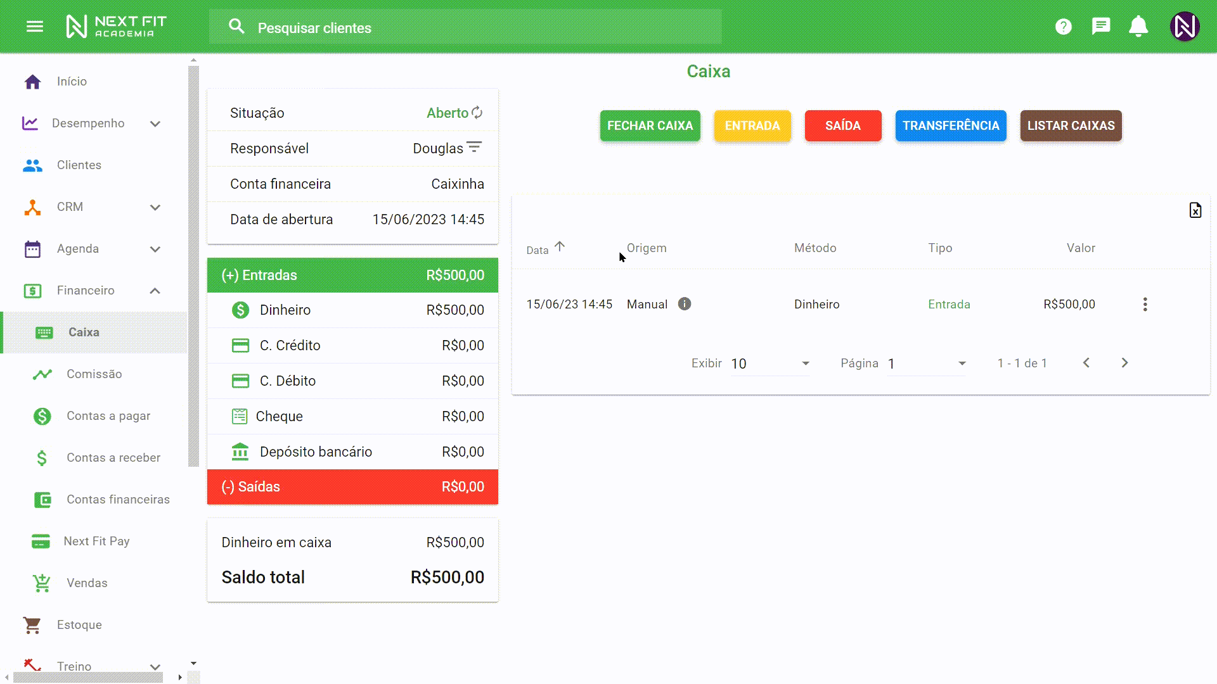Viewport: 1217px width, 684px height.
Task: Click the refresh icon next to Aberto
Action: (477, 113)
